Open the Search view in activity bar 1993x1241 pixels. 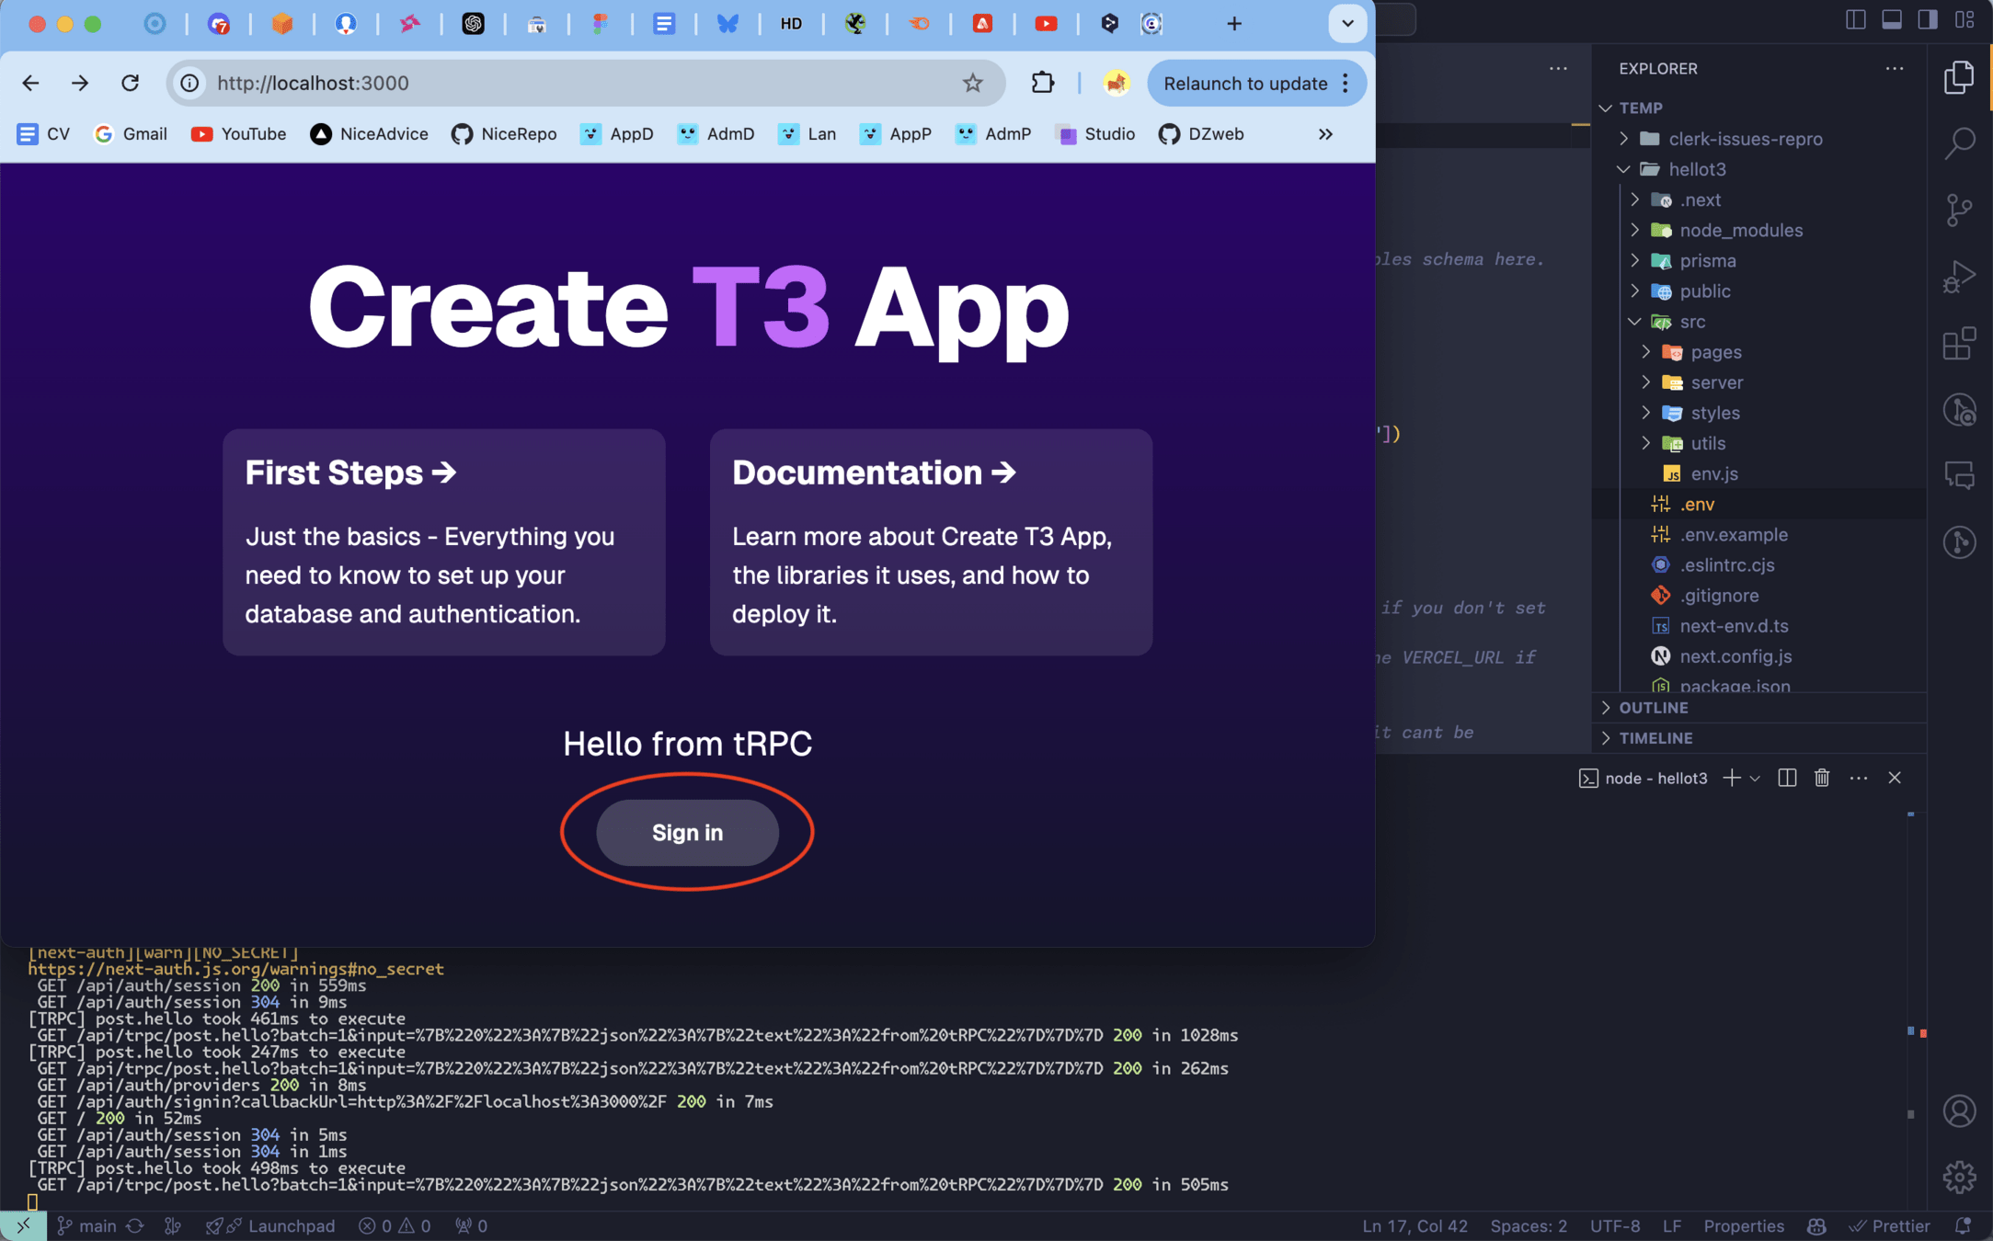[x=1959, y=142]
